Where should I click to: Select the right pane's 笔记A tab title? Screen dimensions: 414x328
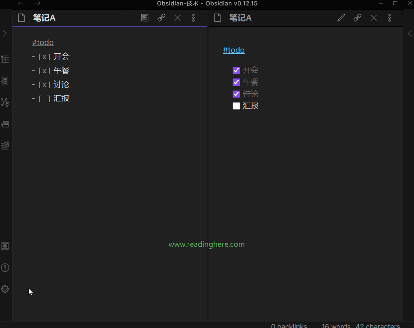click(x=240, y=17)
